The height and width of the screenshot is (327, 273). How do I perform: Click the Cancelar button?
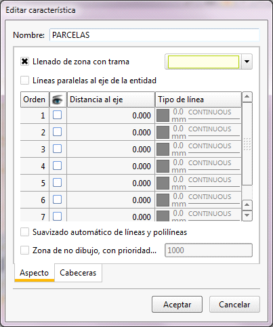tap(234, 305)
